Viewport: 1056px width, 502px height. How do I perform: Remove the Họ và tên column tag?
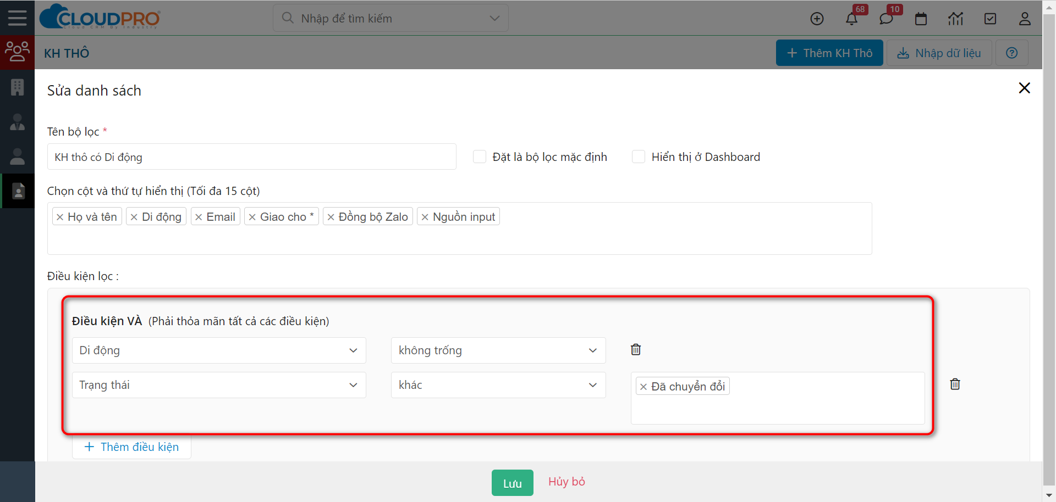[x=60, y=217]
